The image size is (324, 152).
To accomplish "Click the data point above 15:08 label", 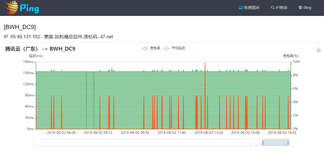I will click(x=245, y=96).
